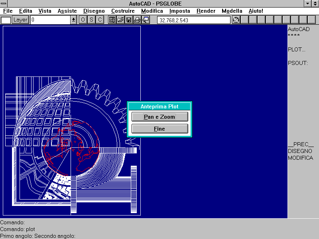Screen dimensions: 319x239
Task: Click the "Comando: plot" command line text
Action: click(x=18, y=229)
